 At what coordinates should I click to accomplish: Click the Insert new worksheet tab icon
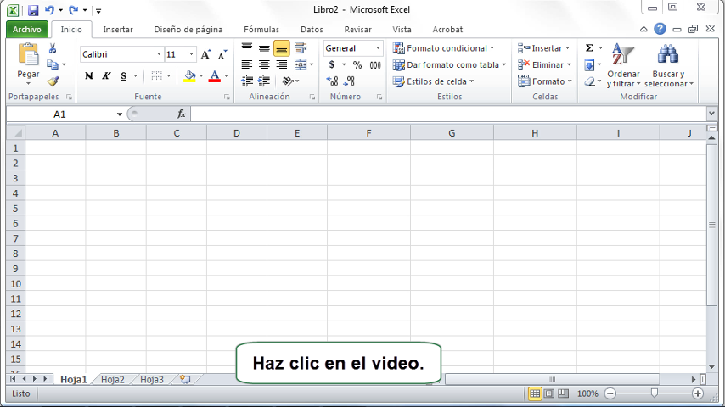(185, 379)
